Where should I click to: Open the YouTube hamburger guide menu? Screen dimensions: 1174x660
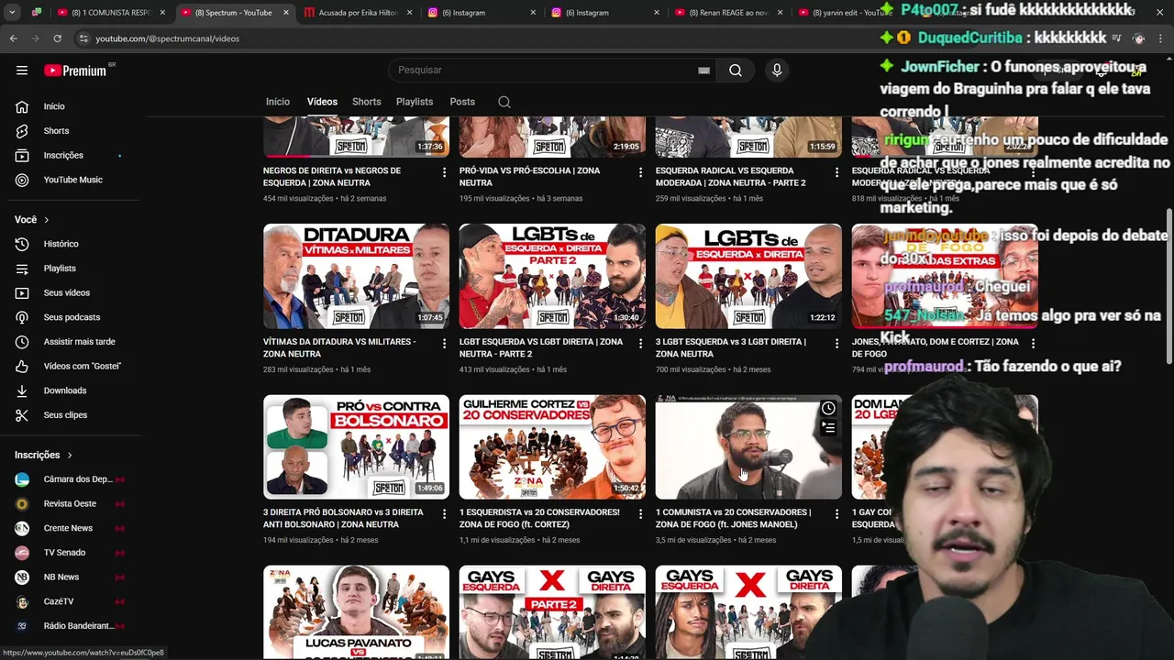(22, 71)
